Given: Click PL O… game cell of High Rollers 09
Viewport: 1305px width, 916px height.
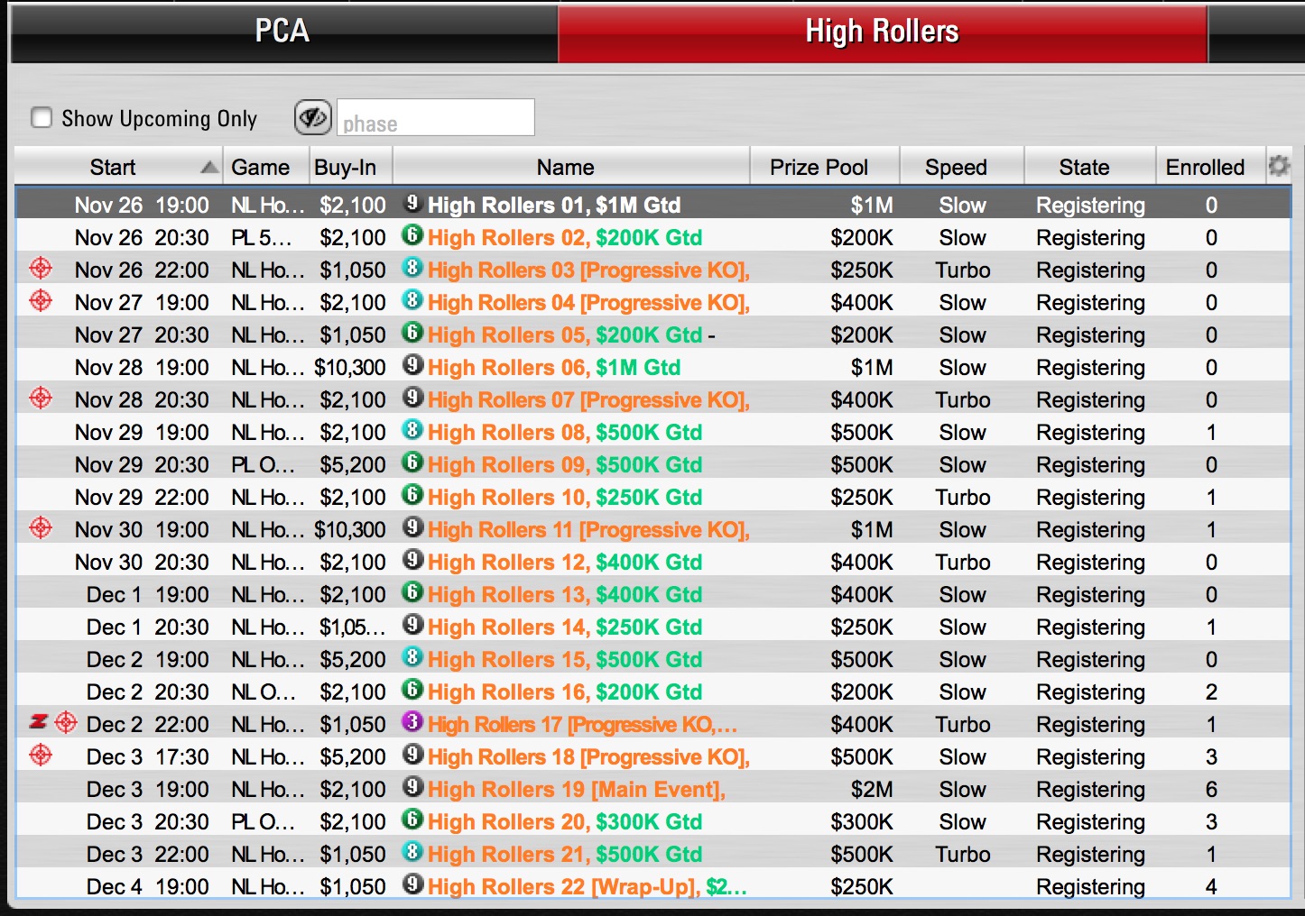Looking at the screenshot, I should 263,465.
